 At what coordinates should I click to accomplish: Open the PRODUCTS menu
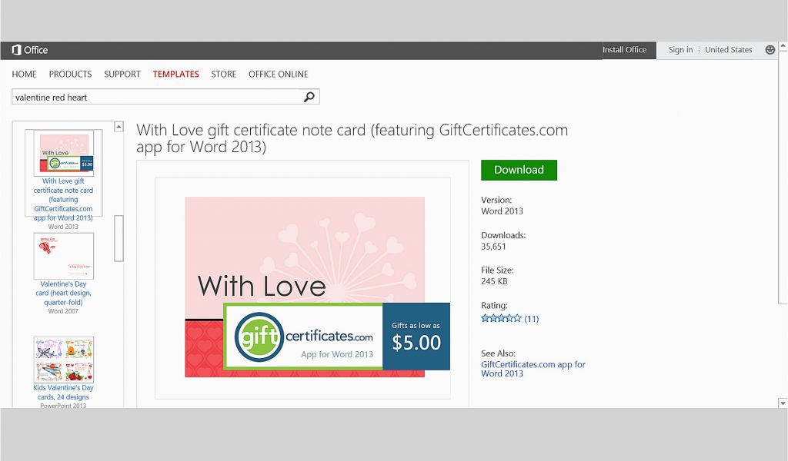[70, 75]
